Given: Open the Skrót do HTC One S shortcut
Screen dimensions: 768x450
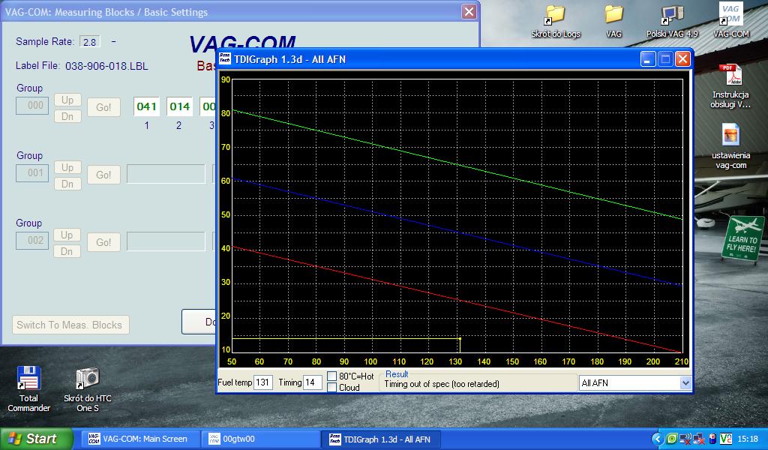Looking at the screenshot, I should coord(87,389).
